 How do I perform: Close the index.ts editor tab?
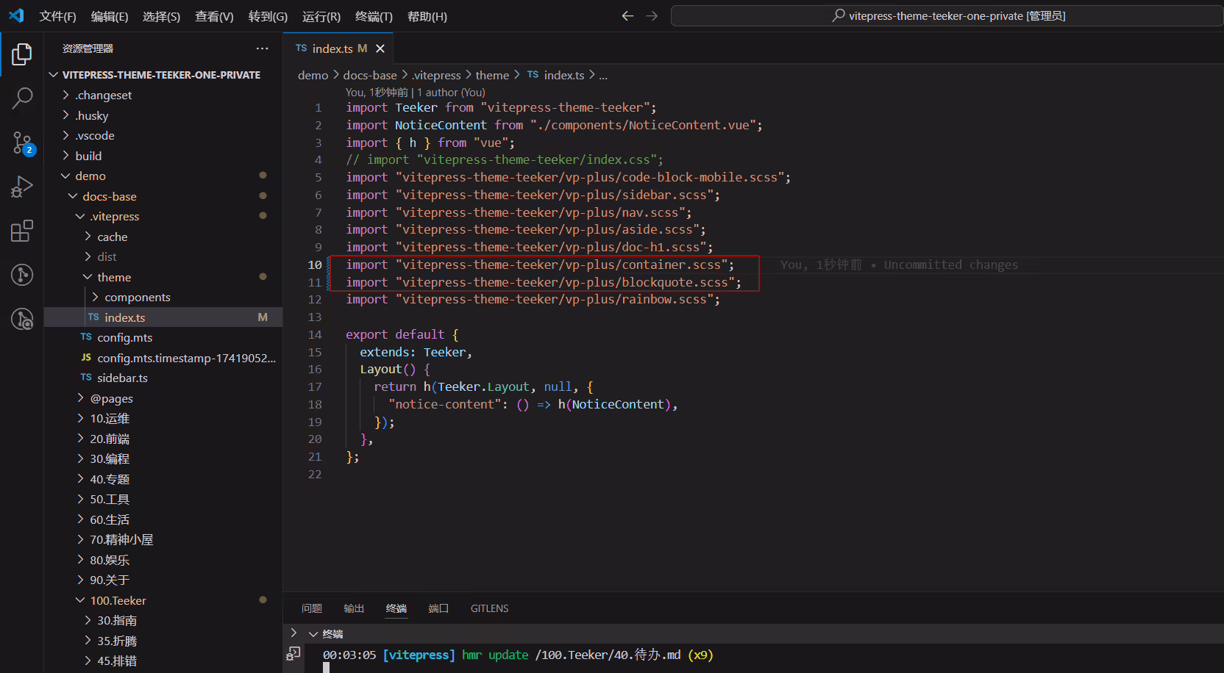point(380,48)
